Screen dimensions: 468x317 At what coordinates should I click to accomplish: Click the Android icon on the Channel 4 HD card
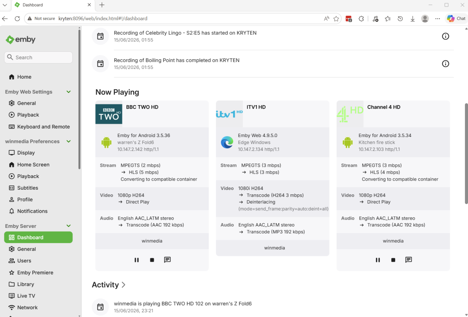(x=347, y=142)
